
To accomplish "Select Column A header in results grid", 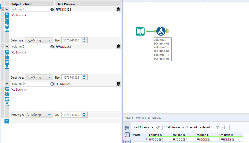I will 160,135.
